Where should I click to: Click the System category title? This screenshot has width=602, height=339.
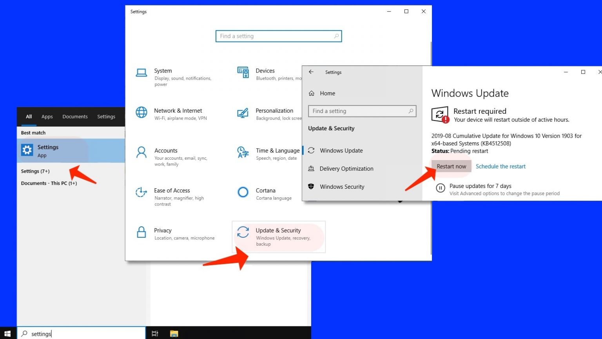(163, 71)
